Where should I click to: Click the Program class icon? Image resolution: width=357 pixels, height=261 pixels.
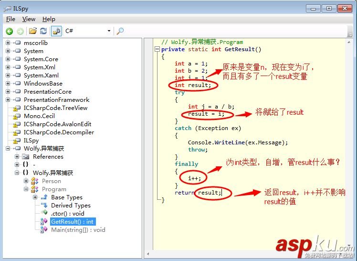coord(35,189)
